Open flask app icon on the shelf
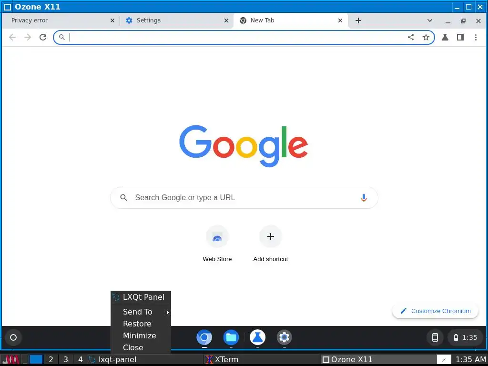The width and height of the screenshot is (488, 366). coord(258,337)
